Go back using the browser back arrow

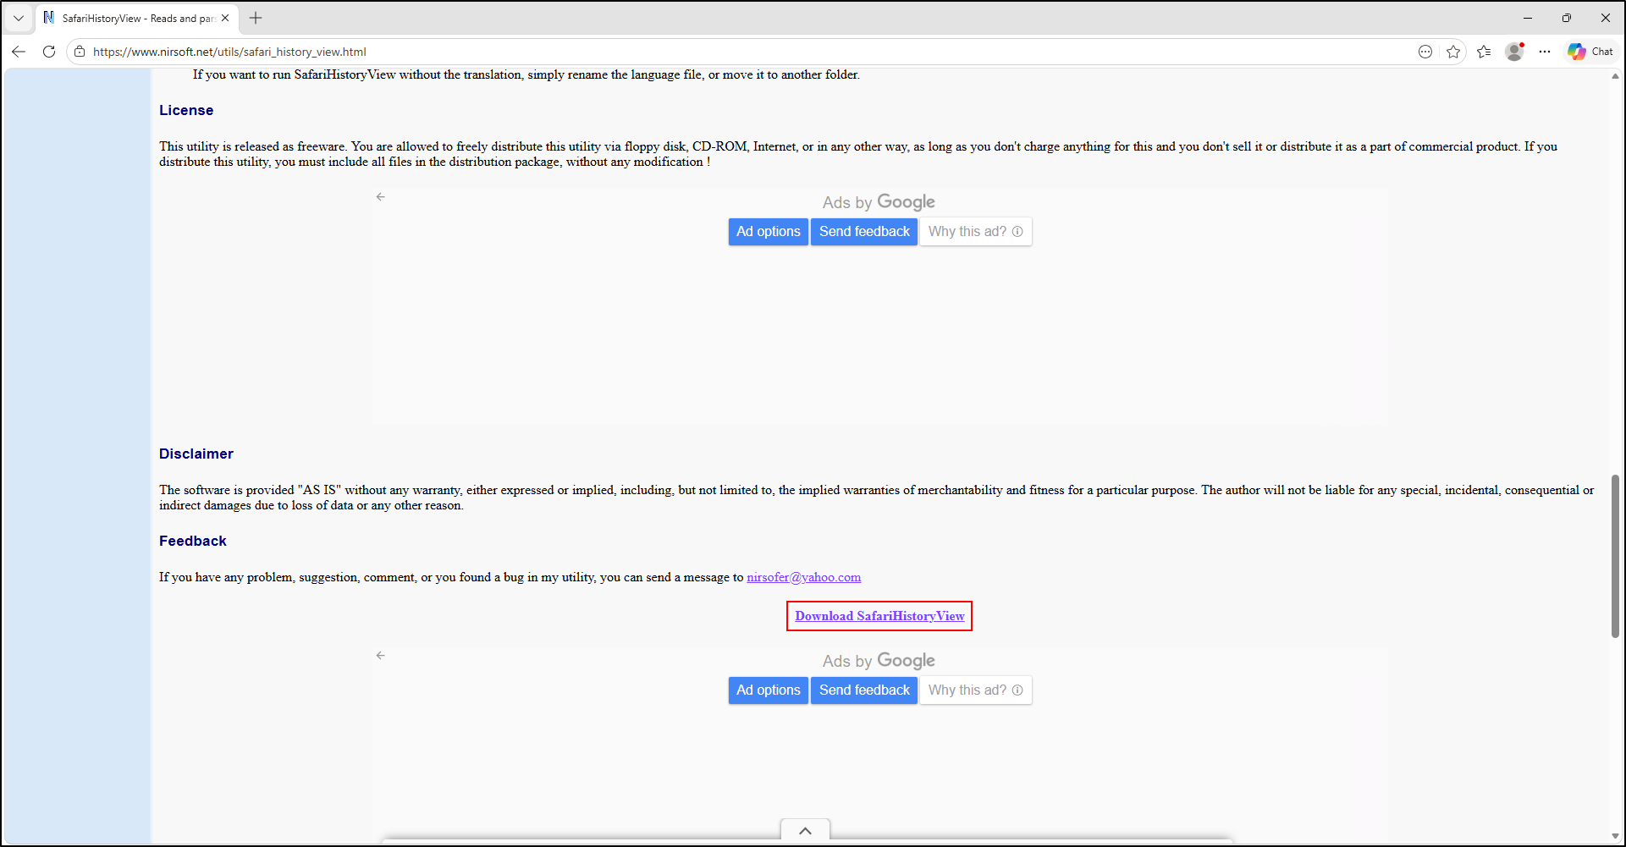[x=19, y=52]
